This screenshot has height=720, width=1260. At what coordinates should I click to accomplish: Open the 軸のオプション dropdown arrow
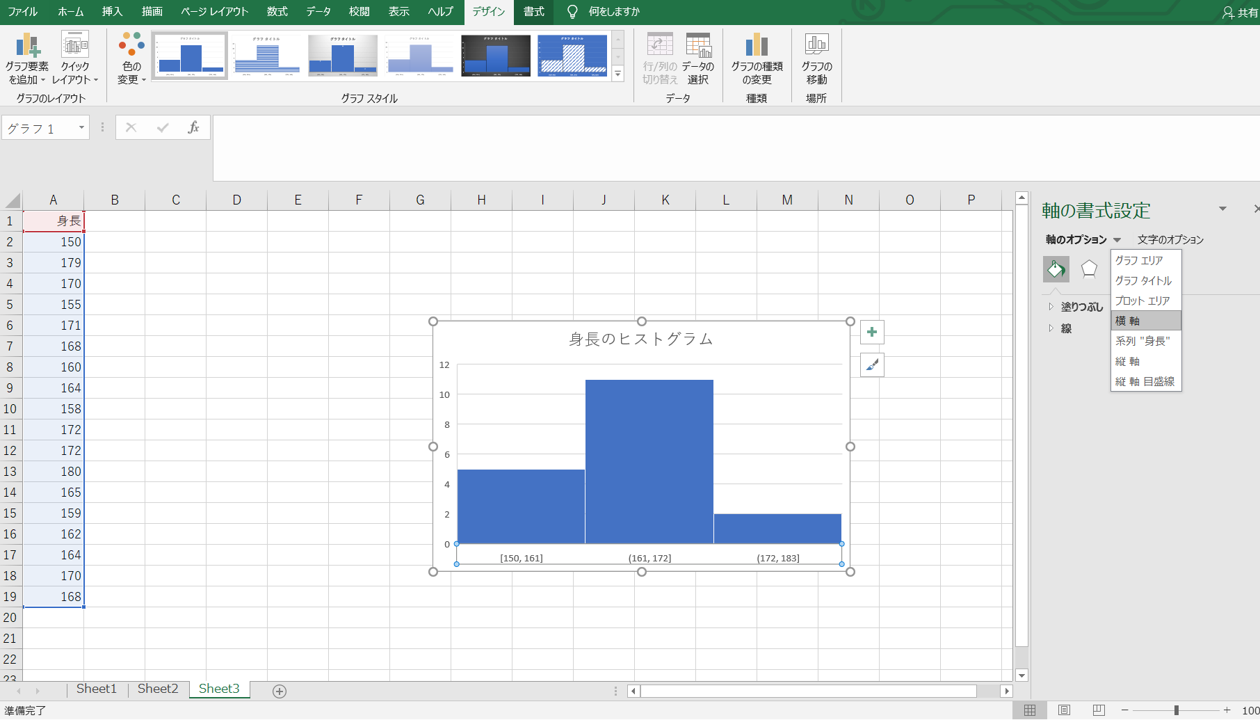1117,240
